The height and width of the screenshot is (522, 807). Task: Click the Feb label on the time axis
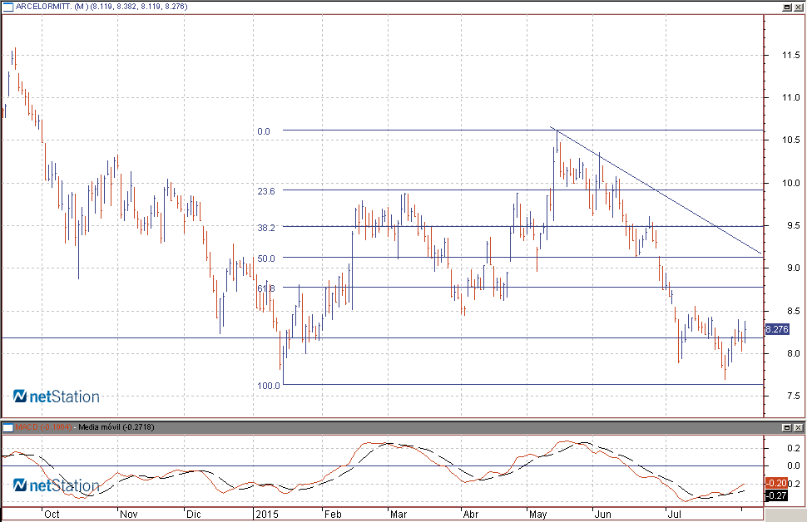point(333,514)
